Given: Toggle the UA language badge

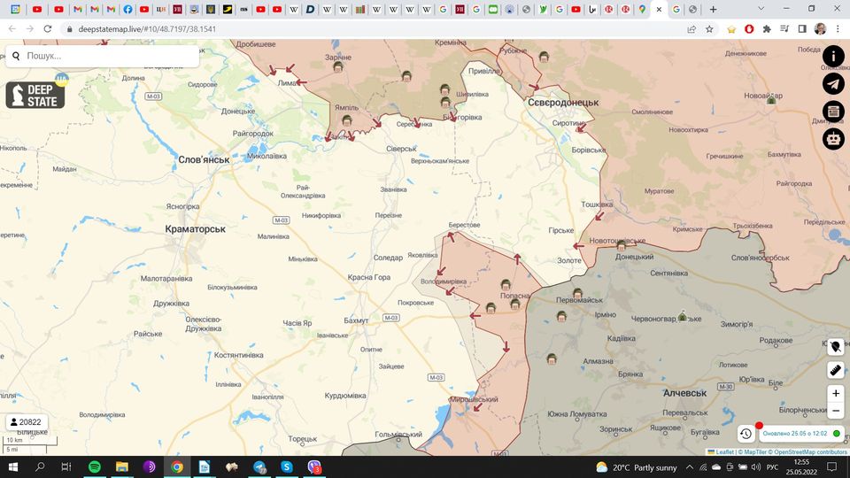Looking at the screenshot, I should click(61, 79).
